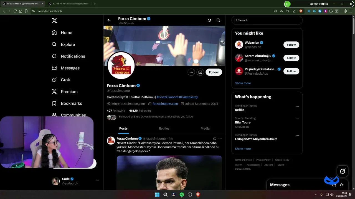Expand the Messages drawer chevrons
355x199 pixels.
point(341,185)
